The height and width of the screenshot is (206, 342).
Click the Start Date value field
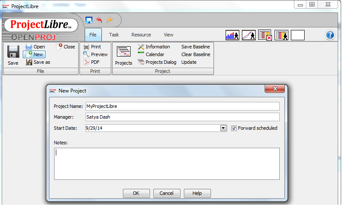[153, 128]
